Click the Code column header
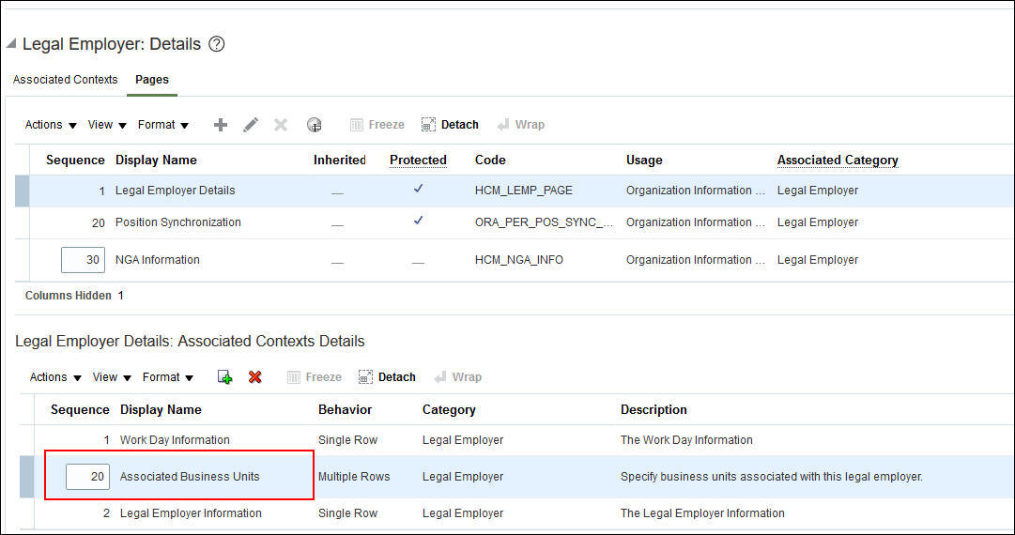Image resolution: width=1015 pixels, height=535 pixels. click(490, 160)
